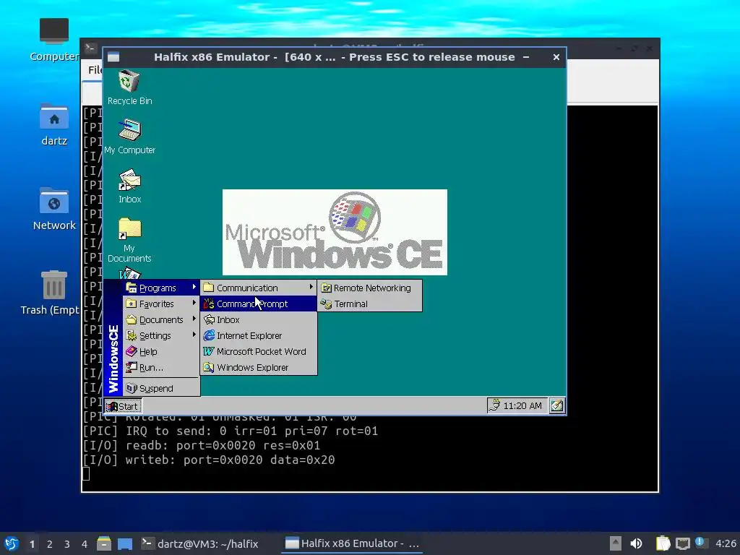This screenshot has height=555, width=740.
Task: Launch Command Prompt from Programs menu
Action: (x=258, y=304)
